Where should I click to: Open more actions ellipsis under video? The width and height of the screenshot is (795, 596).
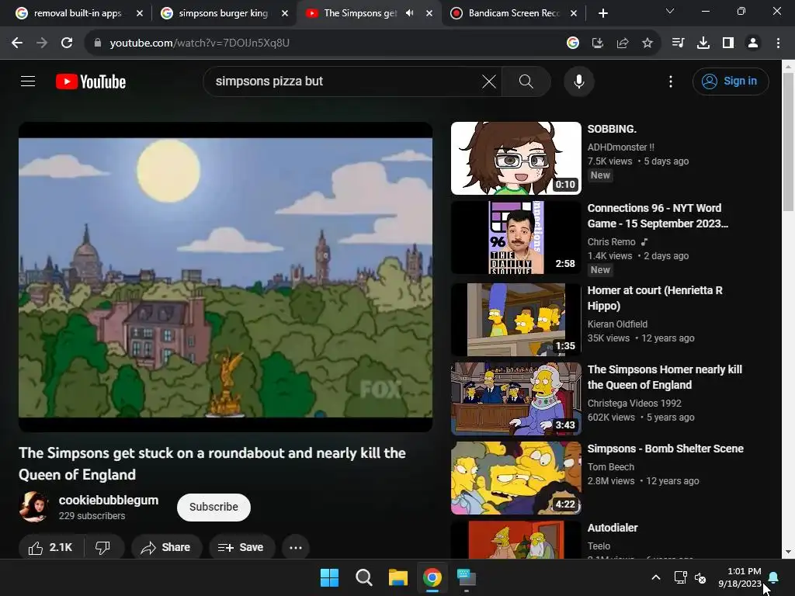[x=296, y=547]
